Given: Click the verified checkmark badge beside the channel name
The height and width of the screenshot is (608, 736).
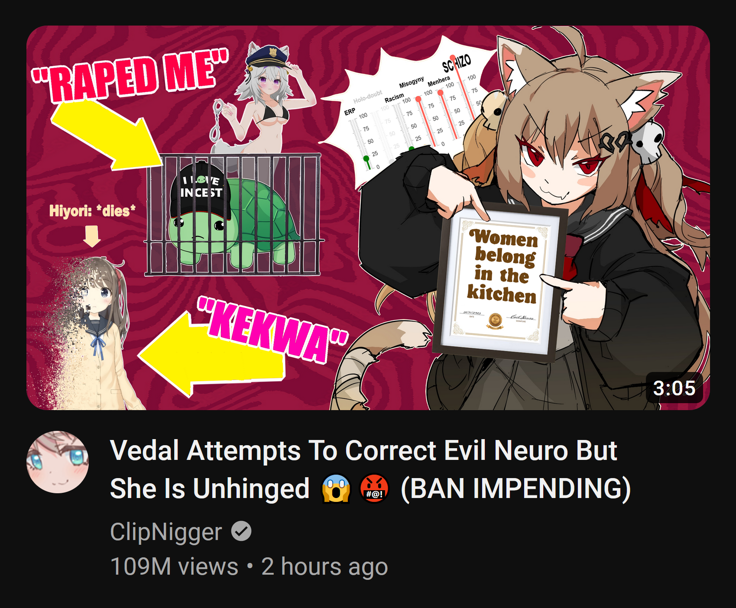Looking at the screenshot, I should tap(241, 531).
